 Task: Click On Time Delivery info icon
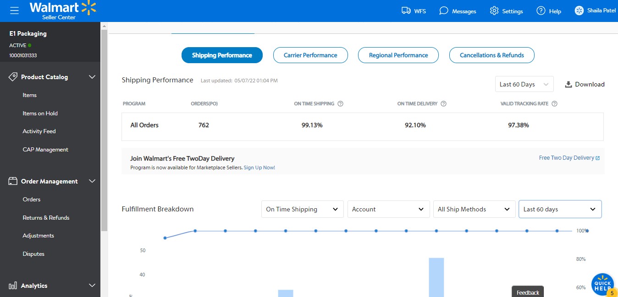click(x=443, y=104)
